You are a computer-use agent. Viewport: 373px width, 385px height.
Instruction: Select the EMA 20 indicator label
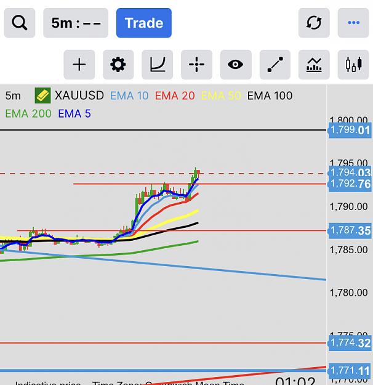(175, 95)
